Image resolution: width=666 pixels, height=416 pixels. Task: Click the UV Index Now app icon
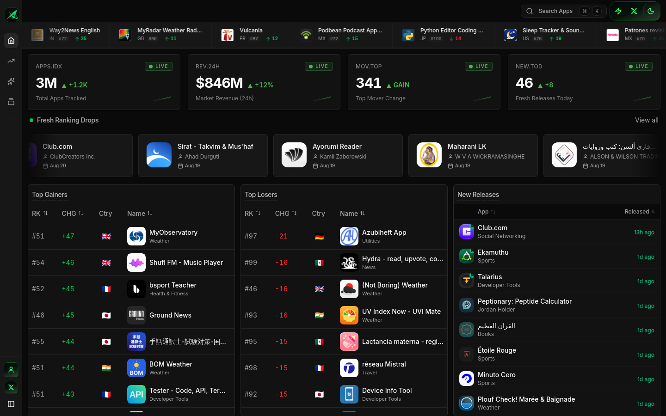(x=349, y=315)
